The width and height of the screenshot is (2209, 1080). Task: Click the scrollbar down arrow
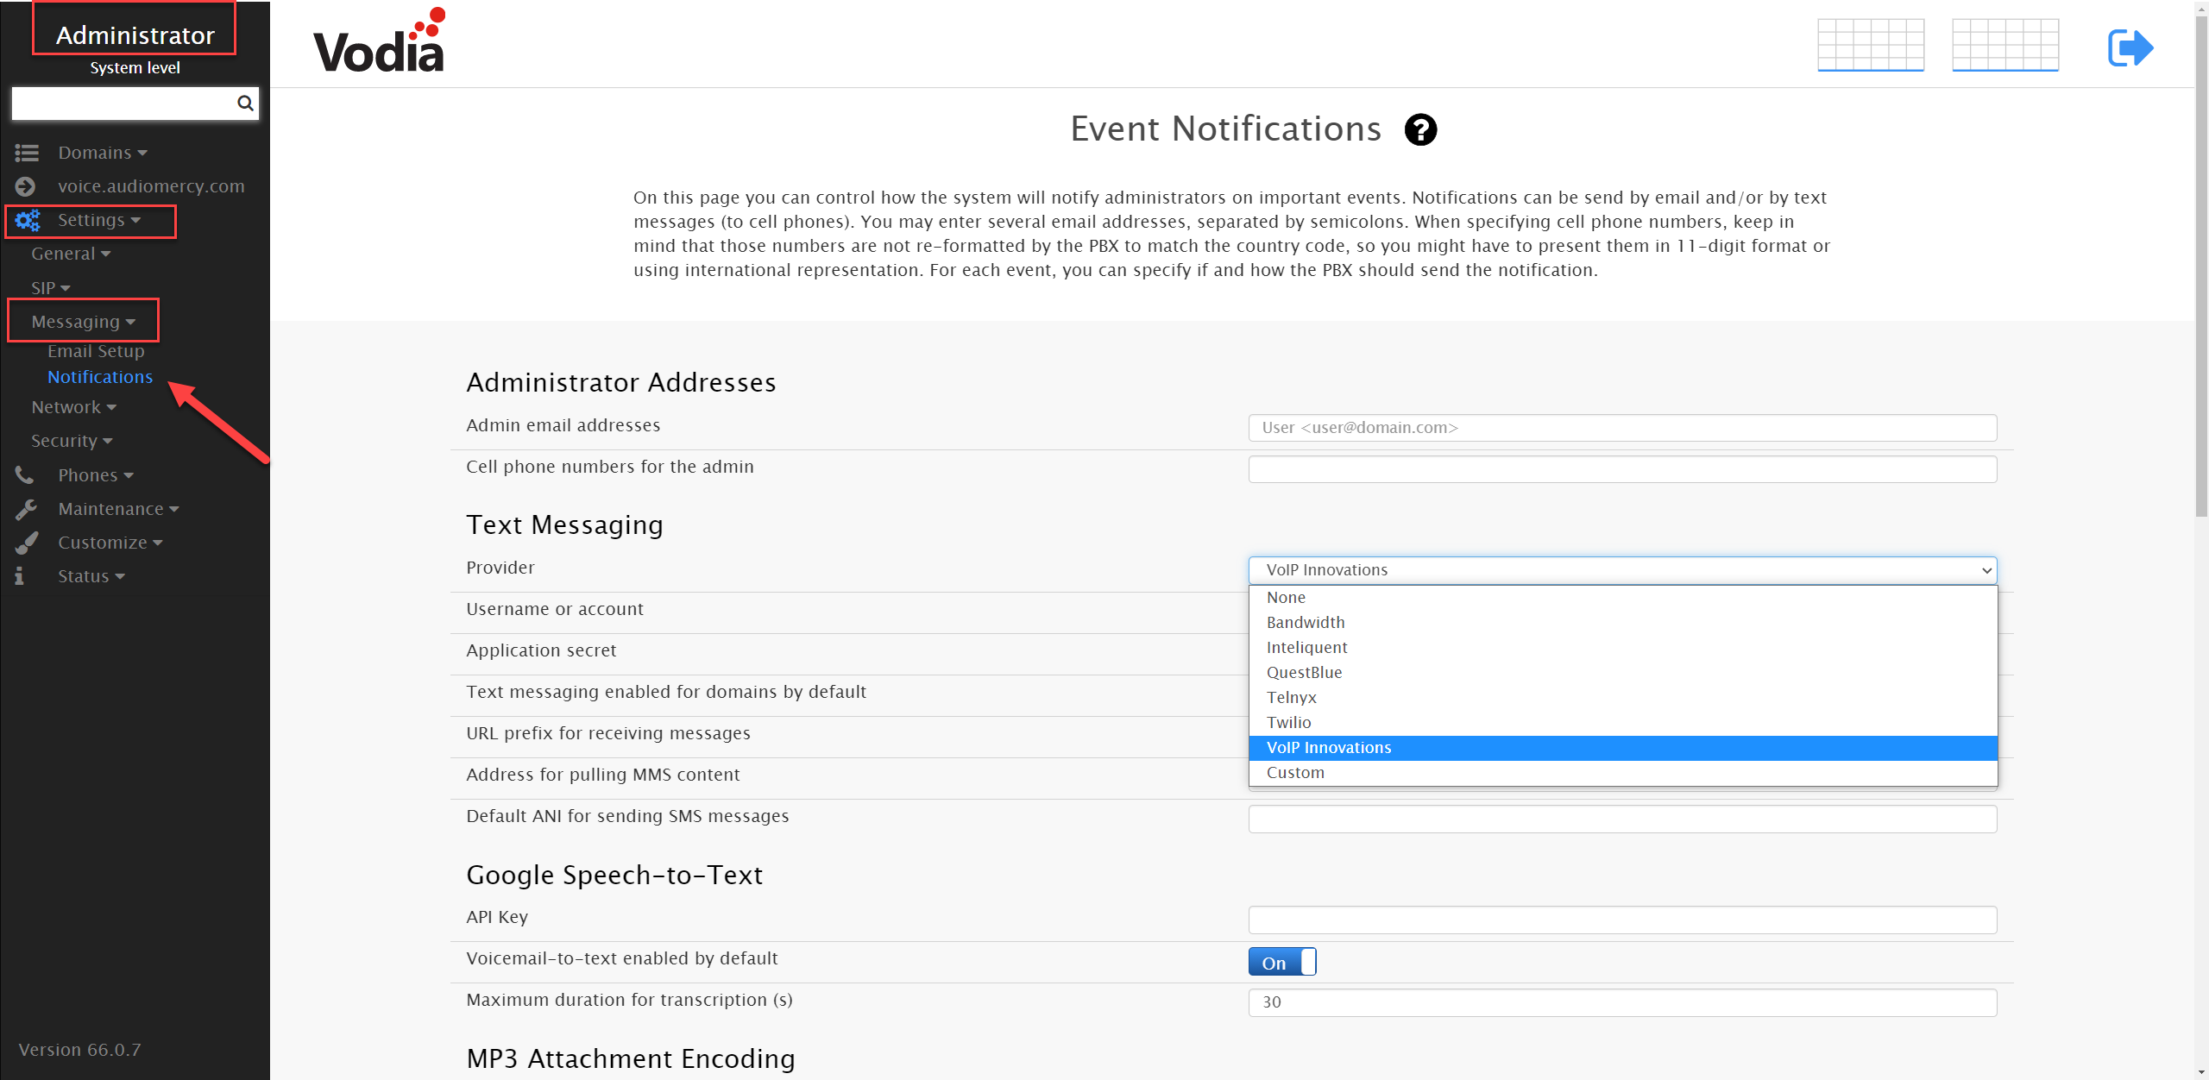(x=2201, y=1072)
